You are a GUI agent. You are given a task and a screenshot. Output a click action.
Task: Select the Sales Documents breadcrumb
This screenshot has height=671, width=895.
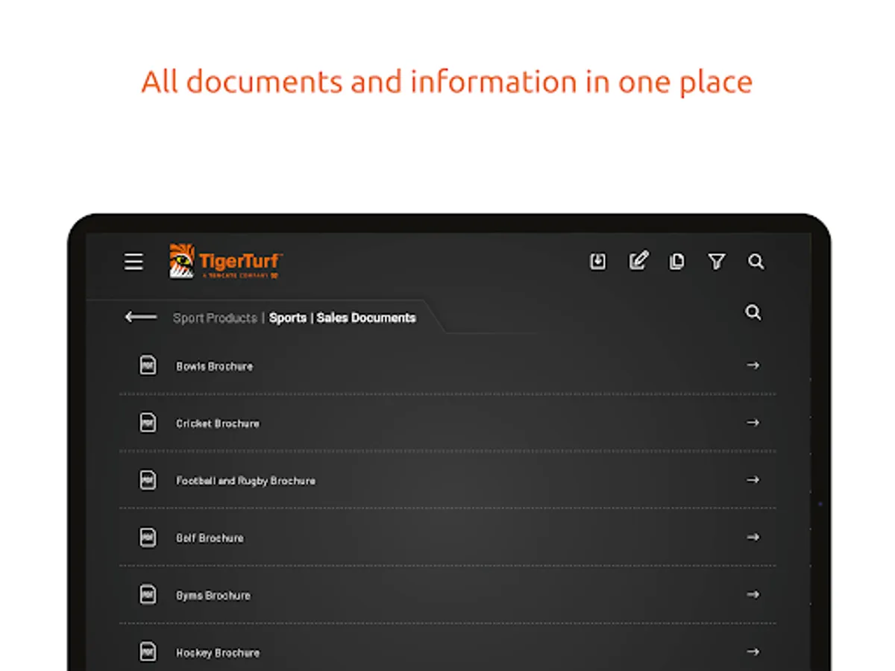coord(366,318)
